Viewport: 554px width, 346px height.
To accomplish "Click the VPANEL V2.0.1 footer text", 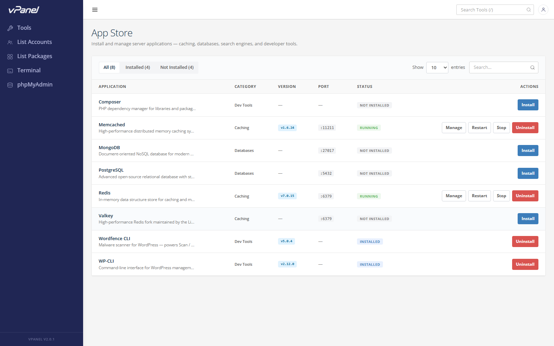I will point(42,339).
